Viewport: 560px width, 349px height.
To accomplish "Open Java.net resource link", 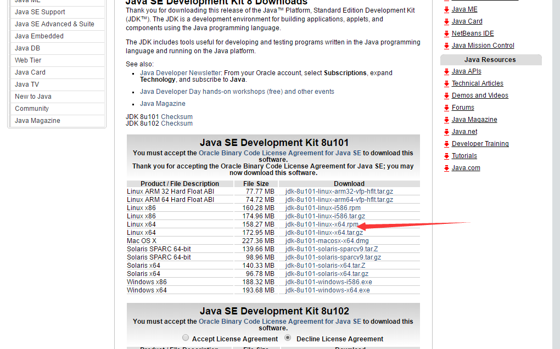I will coord(464,132).
